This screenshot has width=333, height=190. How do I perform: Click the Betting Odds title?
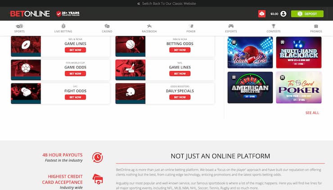(x=180, y=44)
